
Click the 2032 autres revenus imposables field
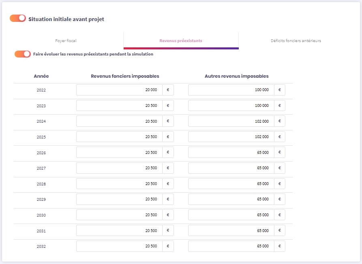[231, 246]
